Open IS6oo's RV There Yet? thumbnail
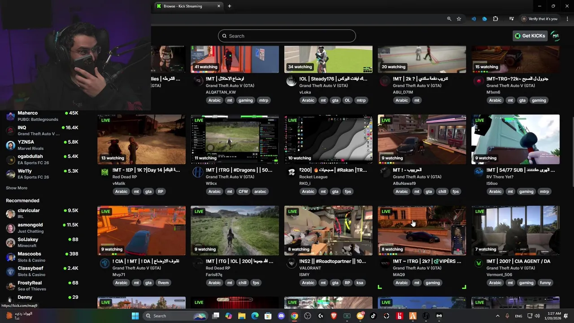 515,139
